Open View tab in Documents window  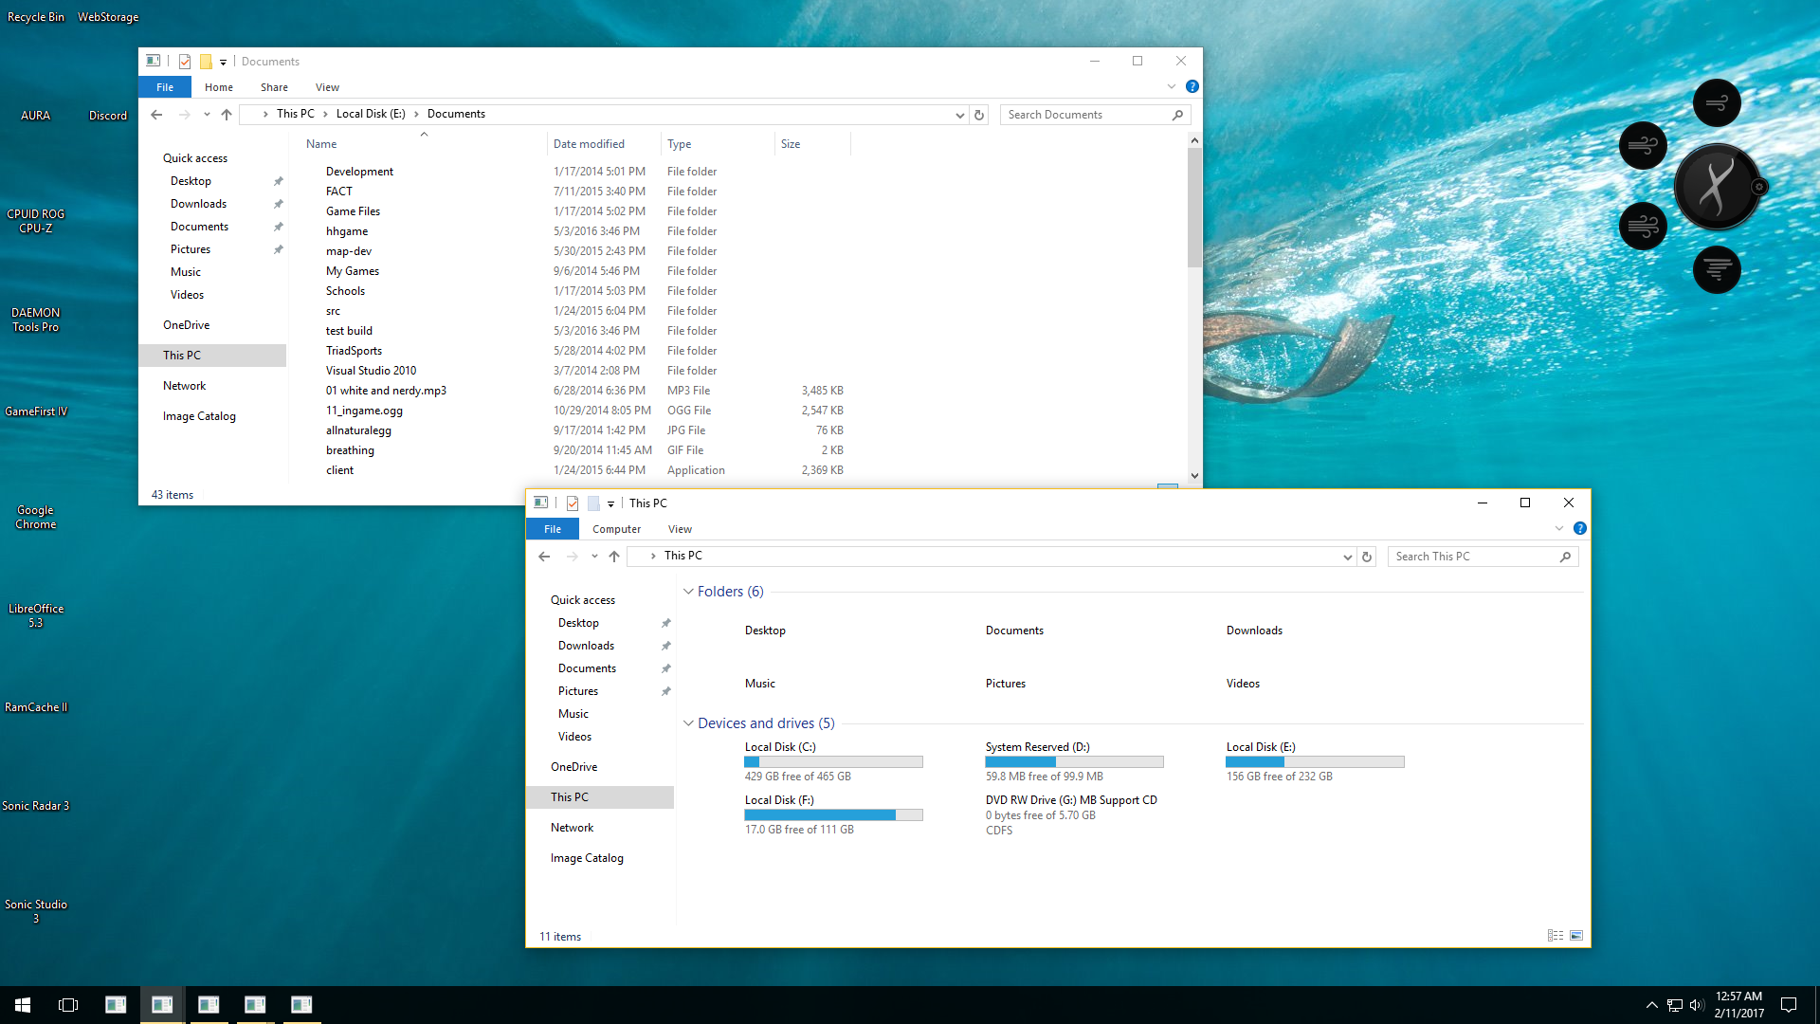327,87
